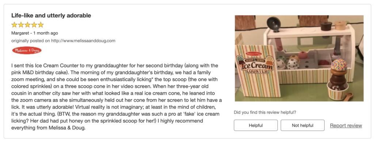Open the review photo of ice cream counter

(299, 58)
